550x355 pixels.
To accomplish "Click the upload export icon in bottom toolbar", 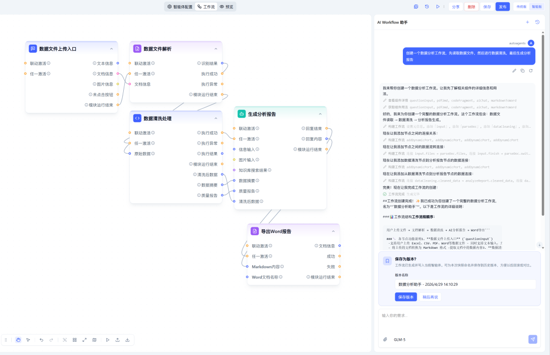I will click(x=118, y=340).
